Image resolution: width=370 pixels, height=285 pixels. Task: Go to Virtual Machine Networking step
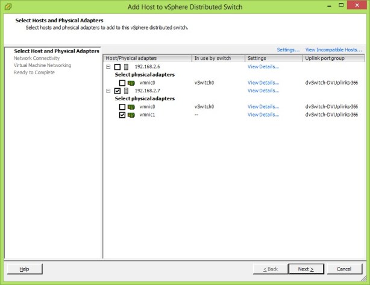[x=42, y=65]
